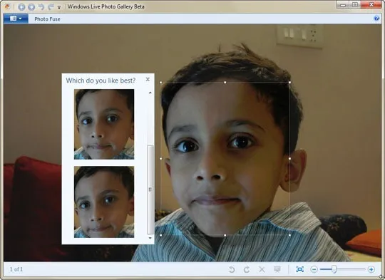Click the fit to window icon

(x=299, y=269)
